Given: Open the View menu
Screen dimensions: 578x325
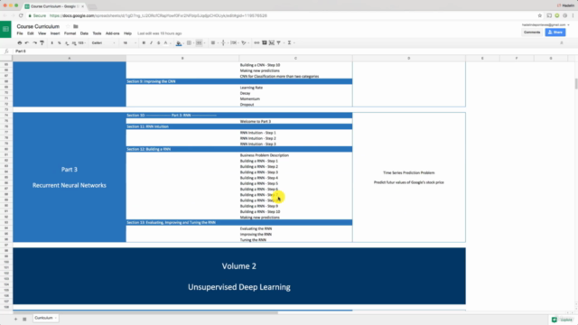Looking at the screenshot, I should [x=42, y=33].
